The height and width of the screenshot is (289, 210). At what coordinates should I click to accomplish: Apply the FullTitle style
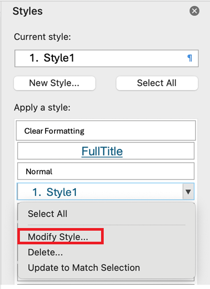point(106,151)
